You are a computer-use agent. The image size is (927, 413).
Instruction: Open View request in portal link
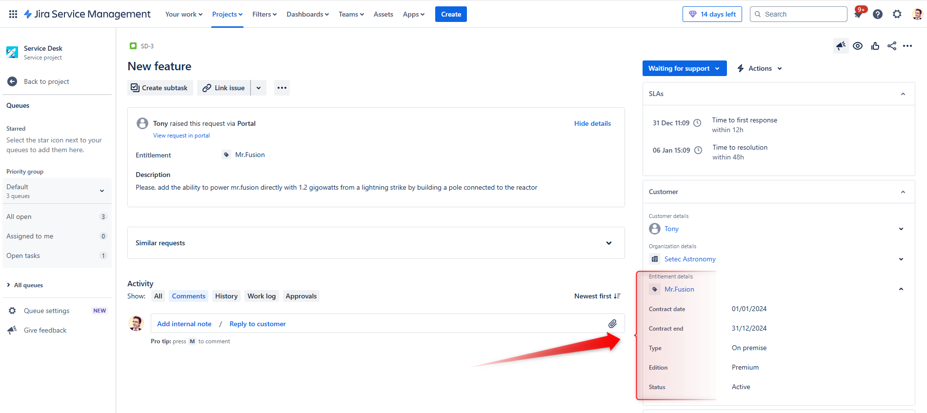[x=181, y=136]
